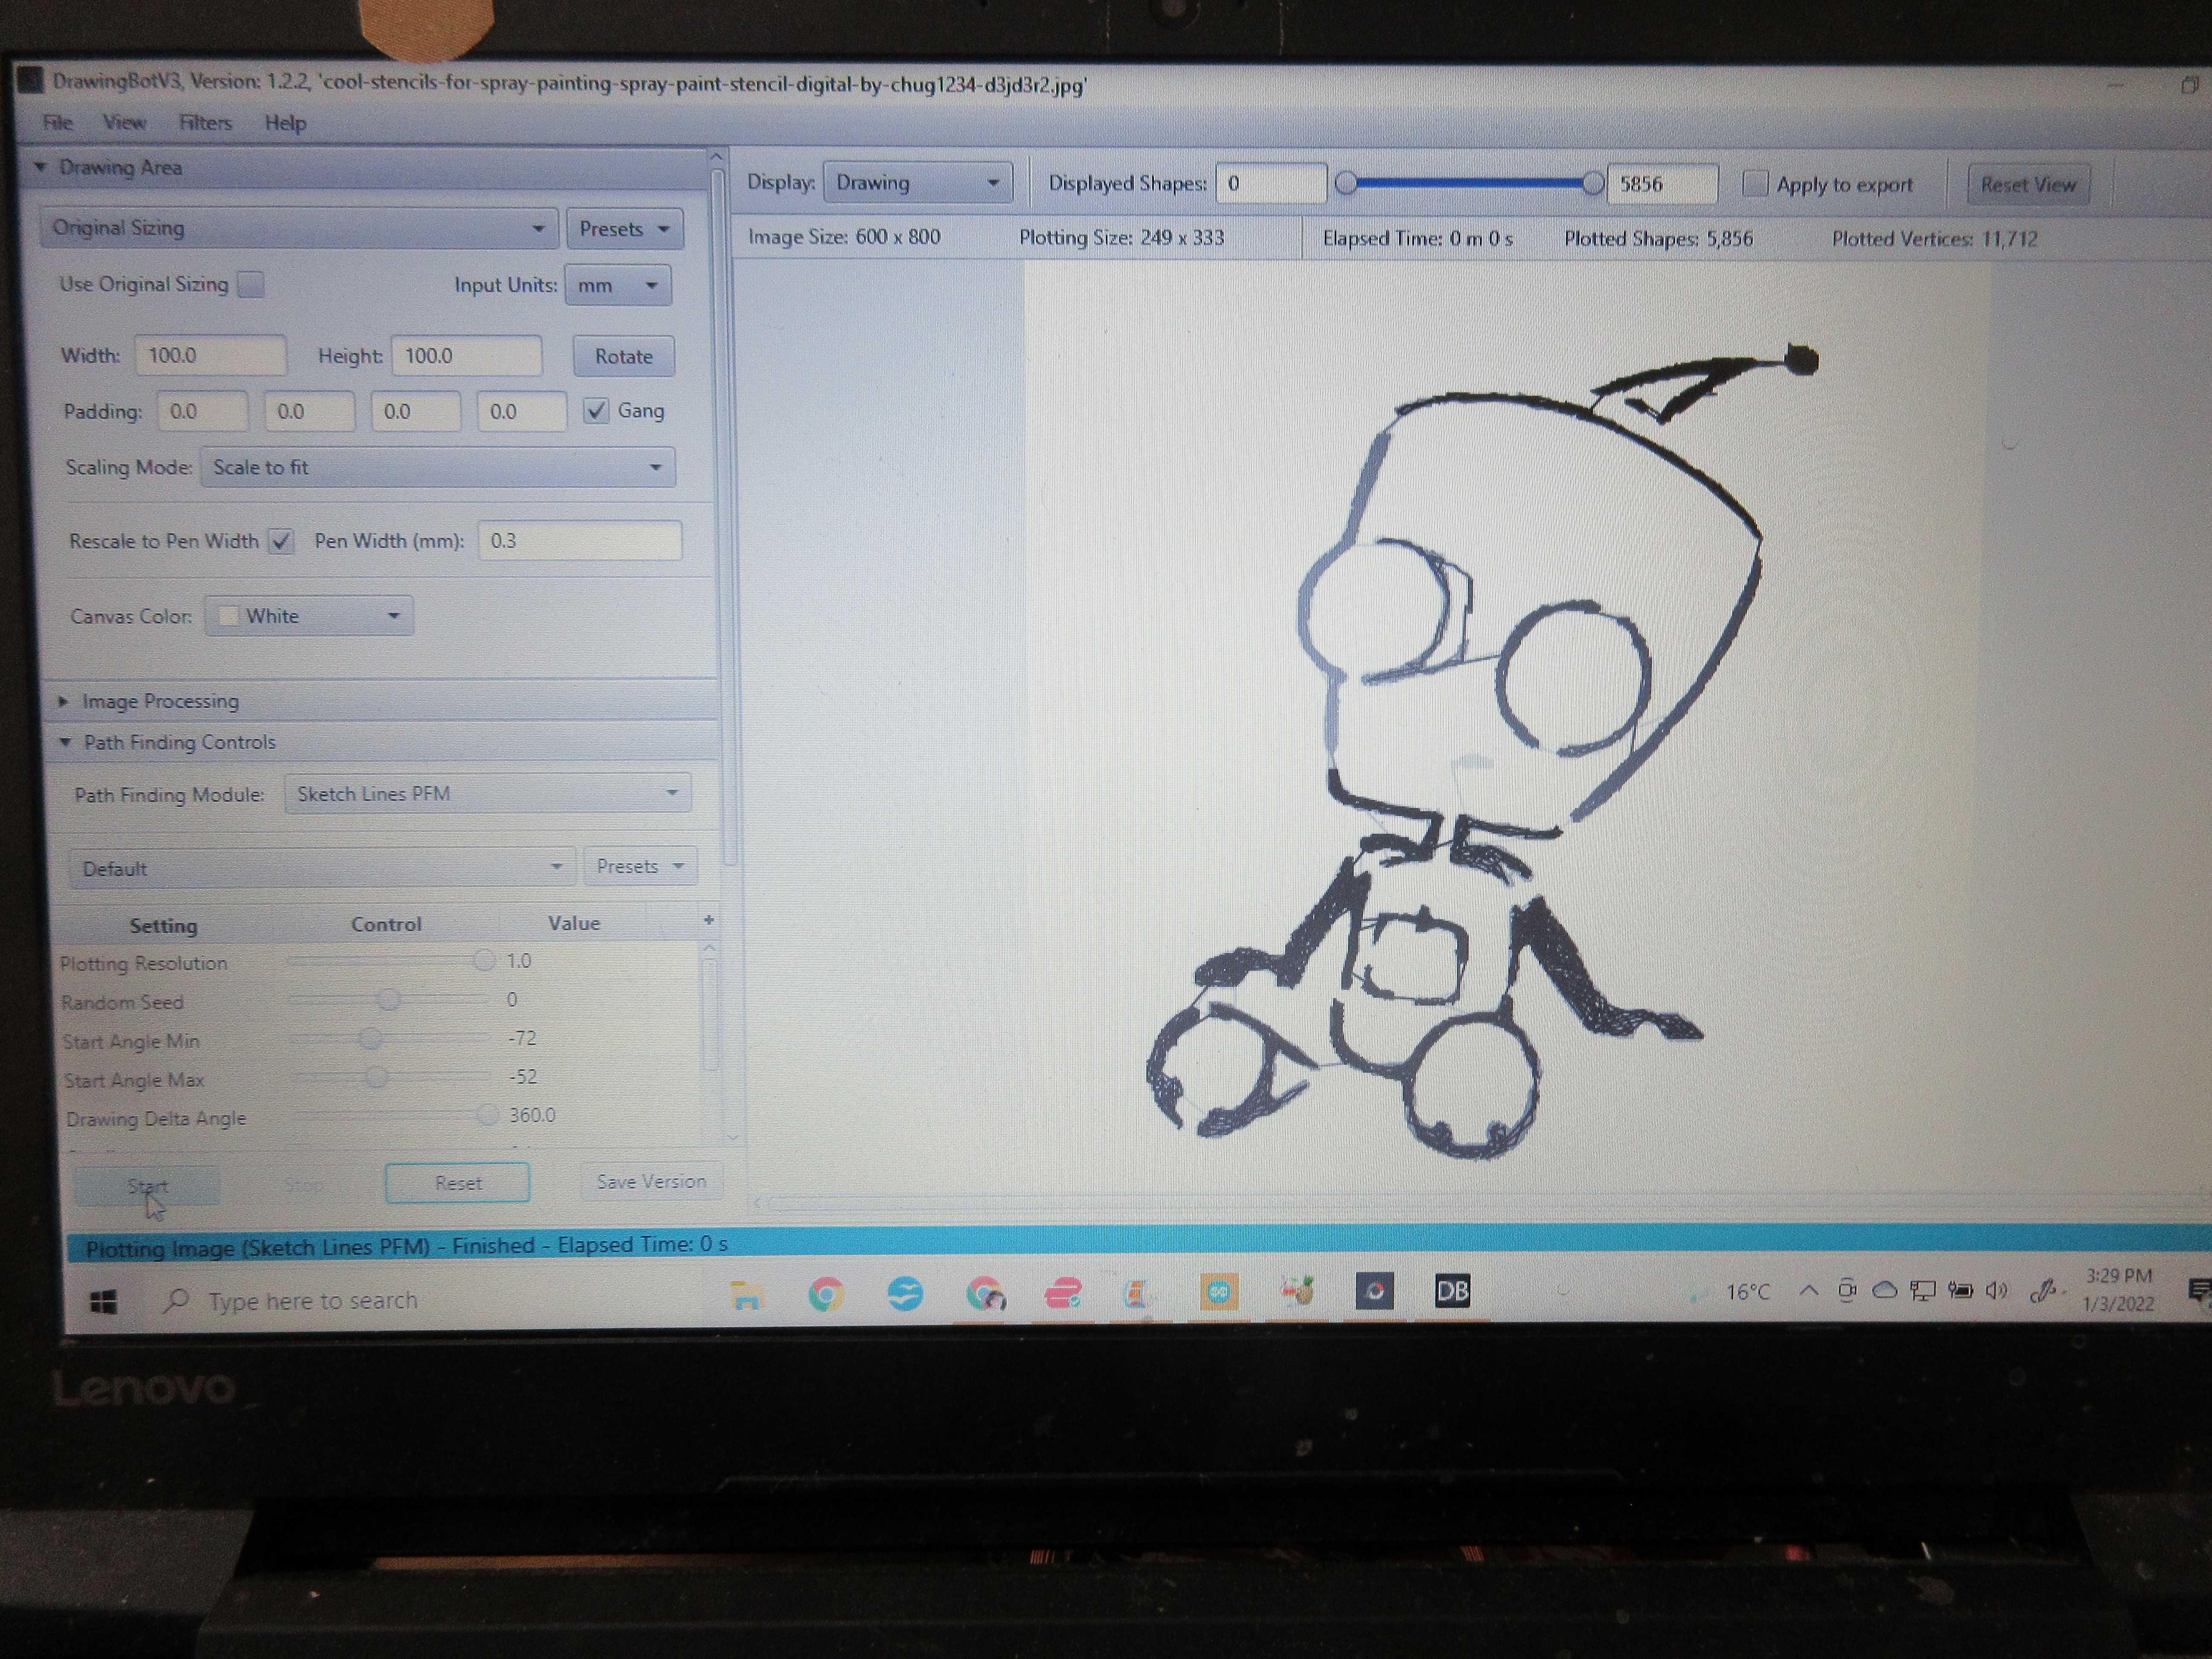This screenshot has width=2212, height=1659.
Task: Click the plus icon in settings table header
Action: 709,920
